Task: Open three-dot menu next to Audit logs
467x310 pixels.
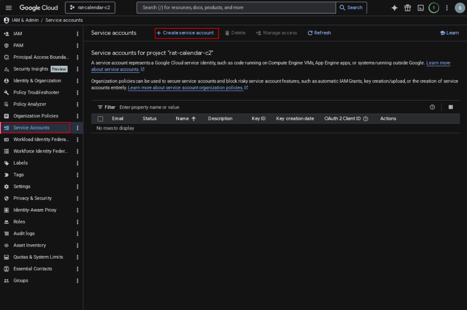Action: (78, 234)
